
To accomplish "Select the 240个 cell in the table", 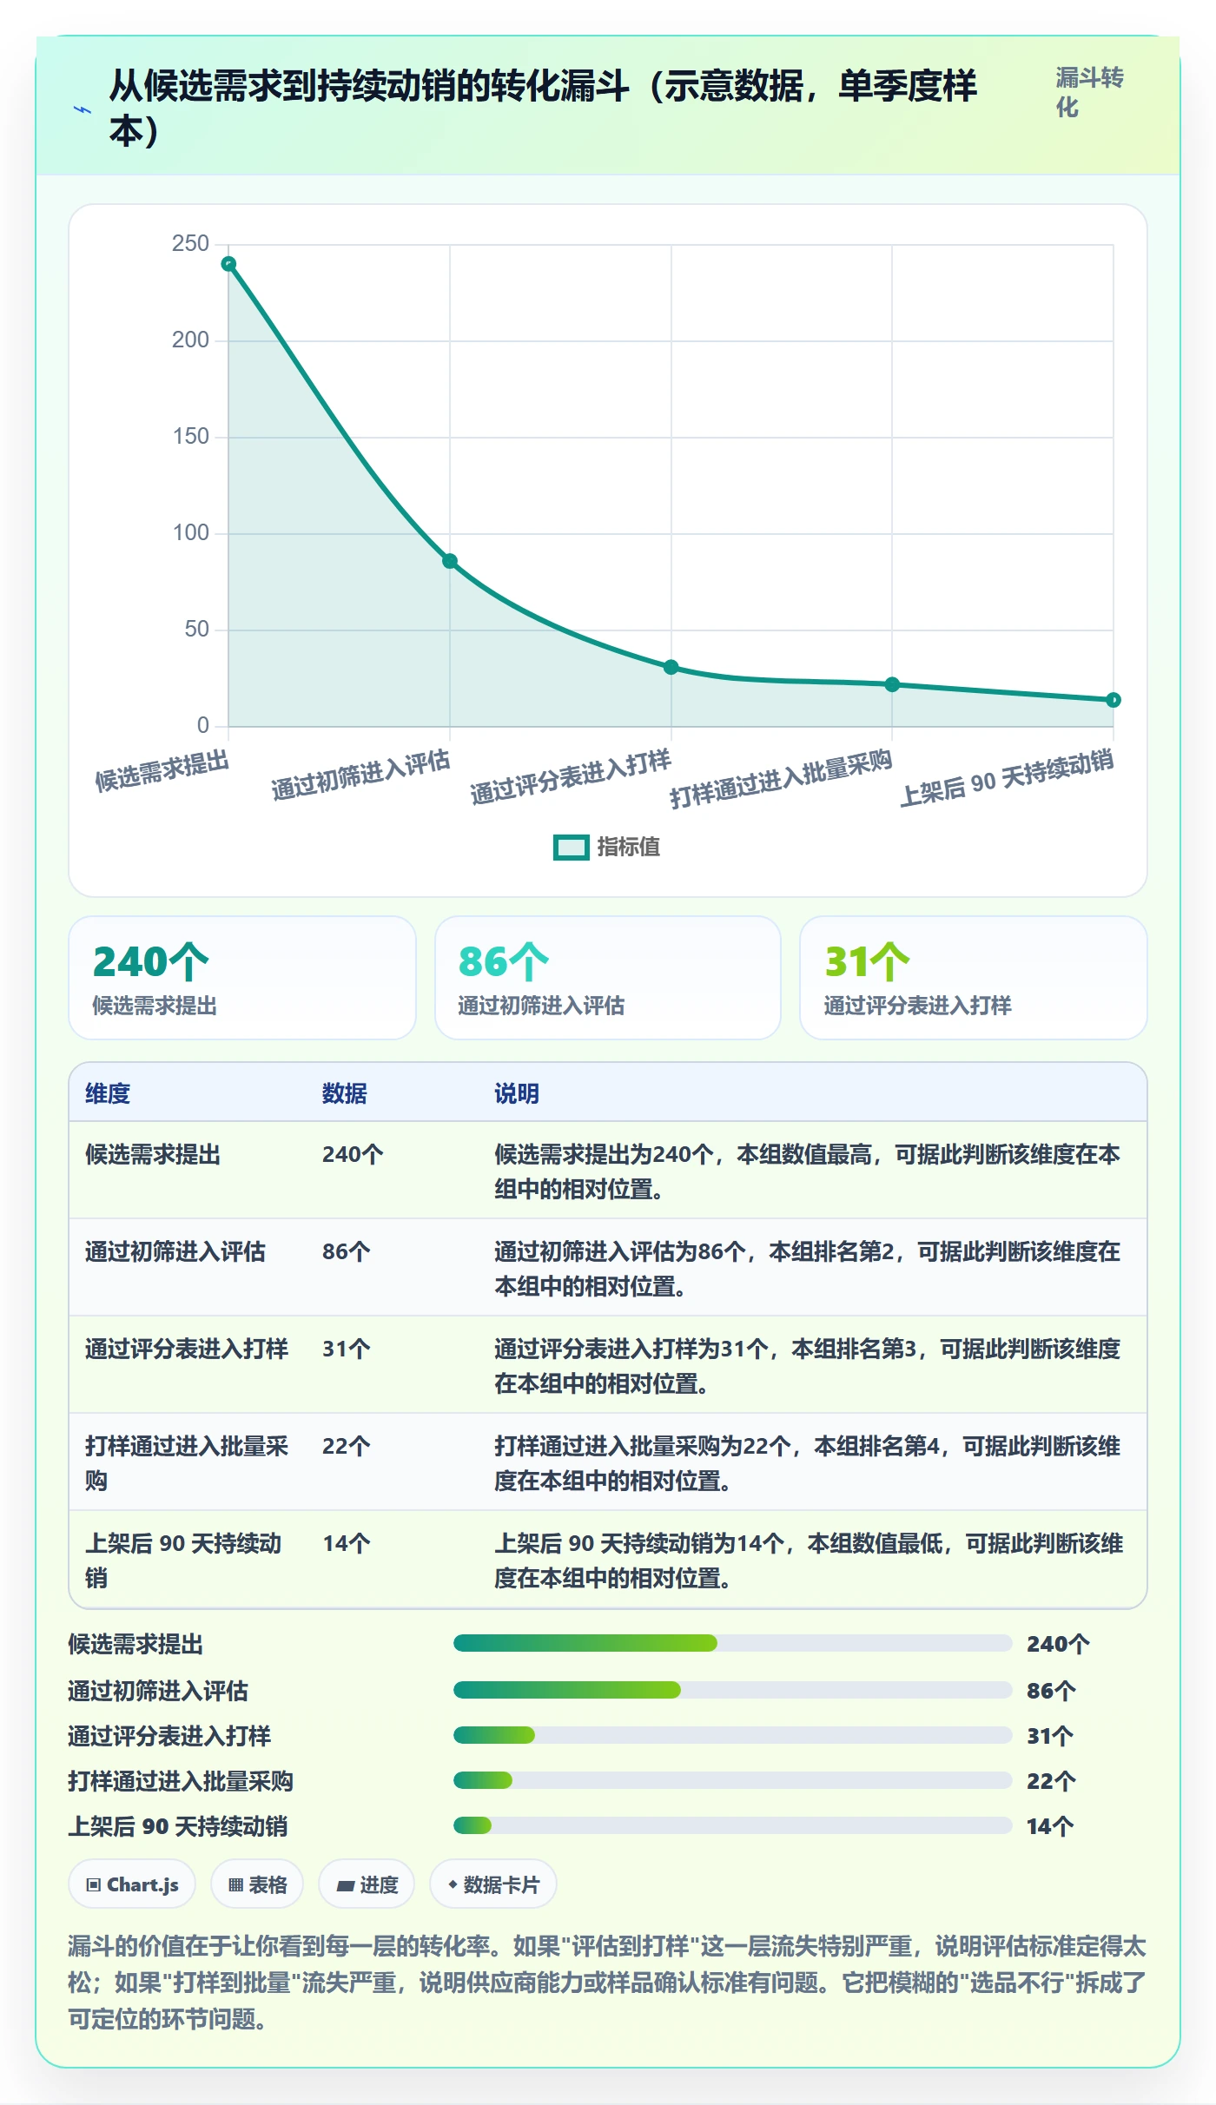I will [353, 1154].
